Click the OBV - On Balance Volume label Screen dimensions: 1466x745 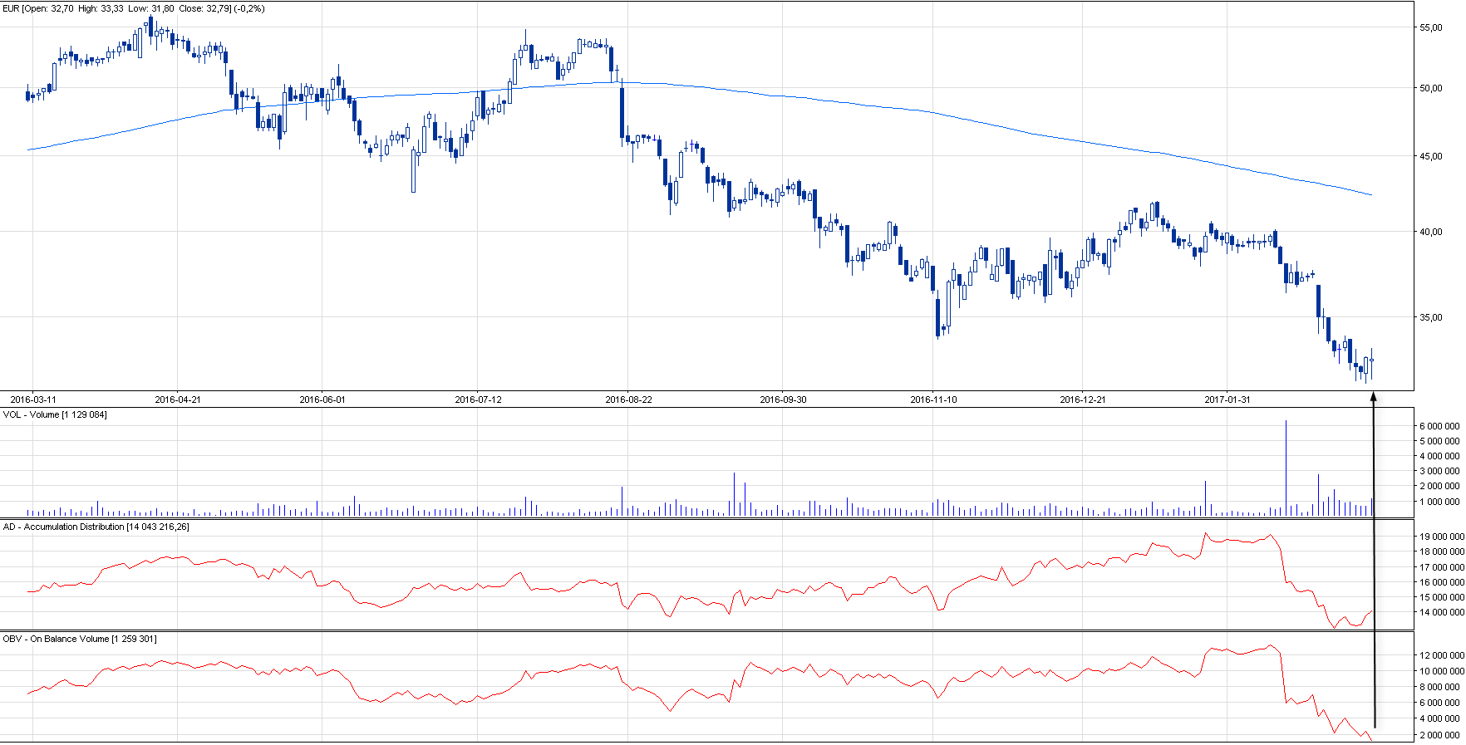pos(79,639)
